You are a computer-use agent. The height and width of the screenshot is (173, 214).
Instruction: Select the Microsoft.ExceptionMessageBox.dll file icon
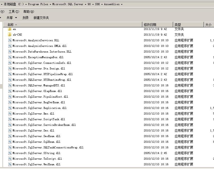10,57
